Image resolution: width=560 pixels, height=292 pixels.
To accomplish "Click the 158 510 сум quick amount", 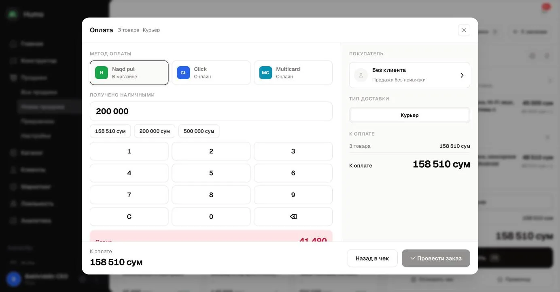I will coord(110,131).
